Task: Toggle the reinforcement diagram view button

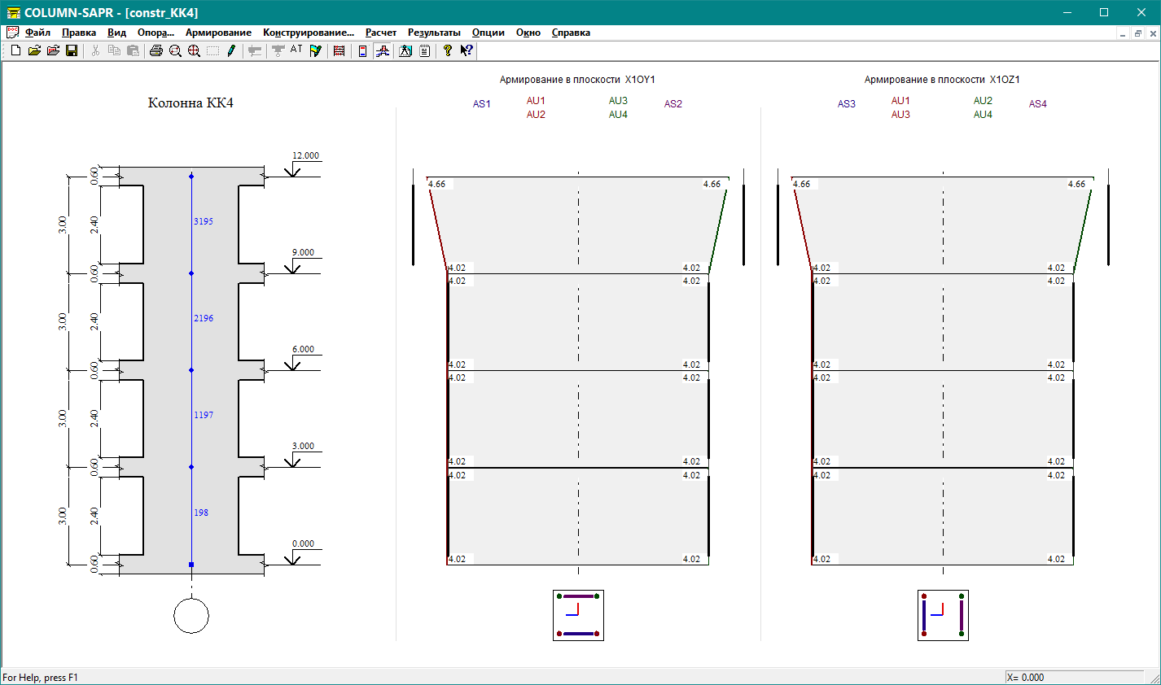Action: click(382, 50)
